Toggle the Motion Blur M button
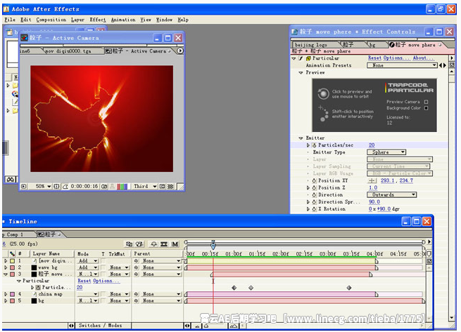Viewport: 461px width, 332px height. [x=175, y=244]
